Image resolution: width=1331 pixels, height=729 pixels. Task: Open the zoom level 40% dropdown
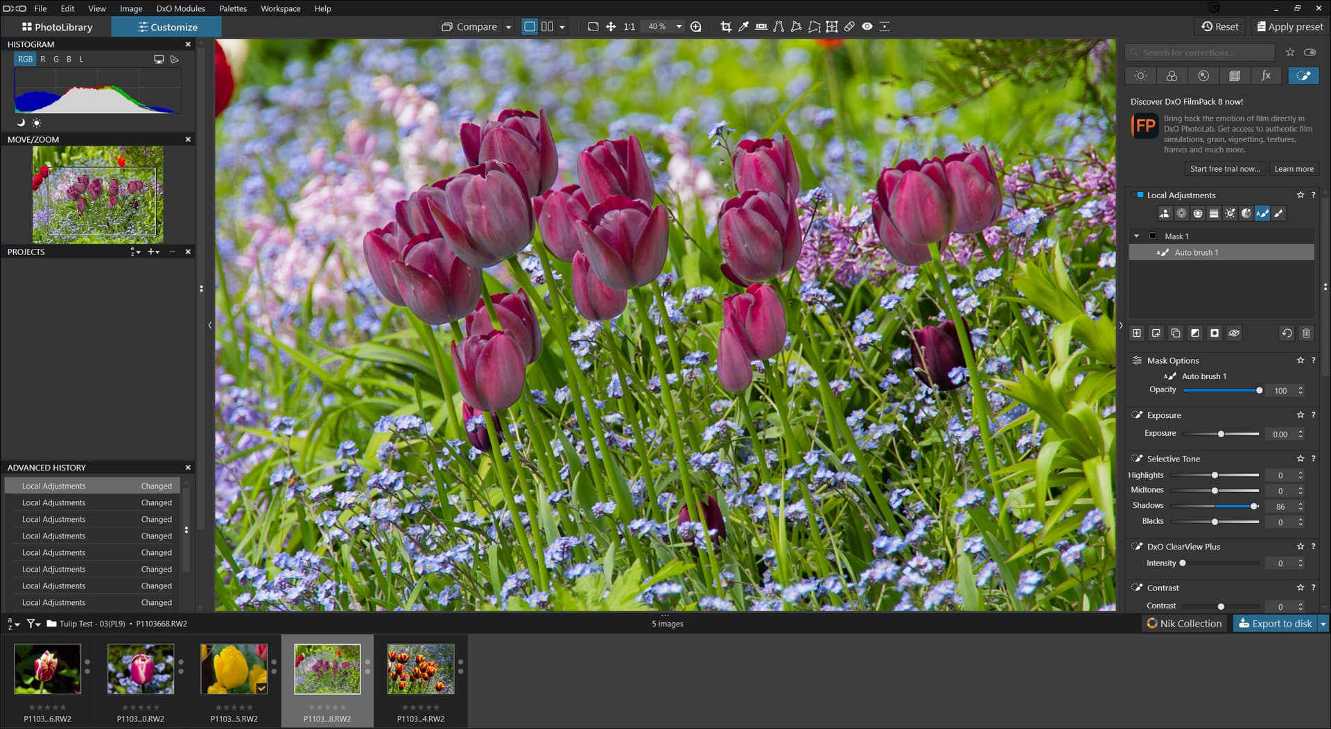(x=679, y=26)
